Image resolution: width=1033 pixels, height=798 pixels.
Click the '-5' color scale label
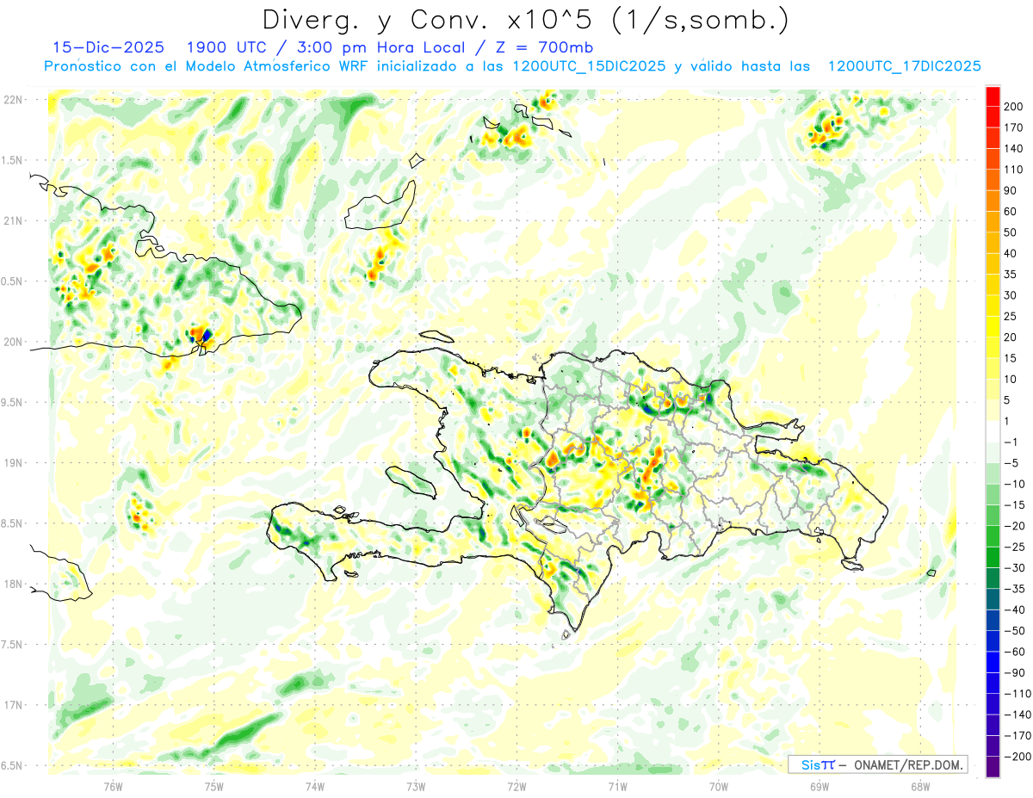[1011, 463]
